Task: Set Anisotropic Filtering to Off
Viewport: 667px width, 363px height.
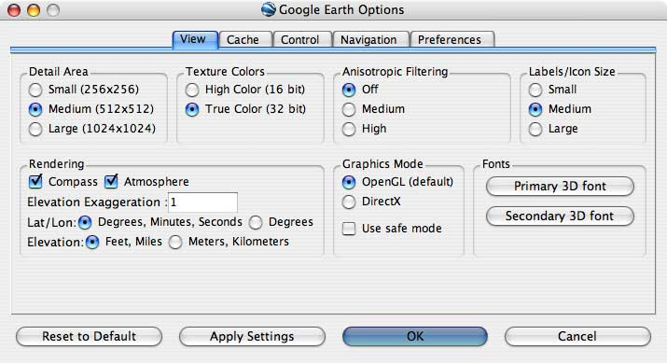Action: pyautogui.click(x=349, y=90)
